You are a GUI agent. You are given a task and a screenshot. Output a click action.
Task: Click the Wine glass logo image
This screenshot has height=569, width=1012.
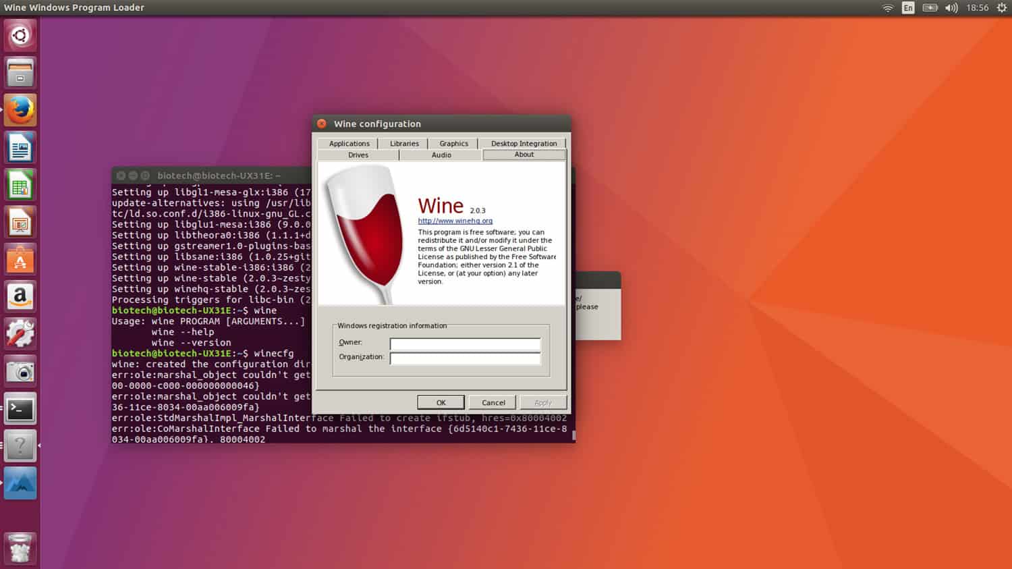coord(364,234)
